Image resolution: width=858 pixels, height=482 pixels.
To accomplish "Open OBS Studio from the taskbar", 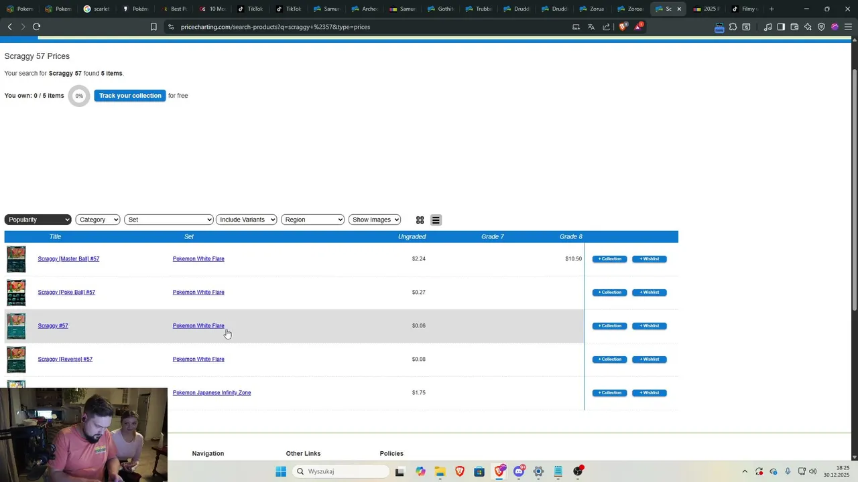I will 578,471.
